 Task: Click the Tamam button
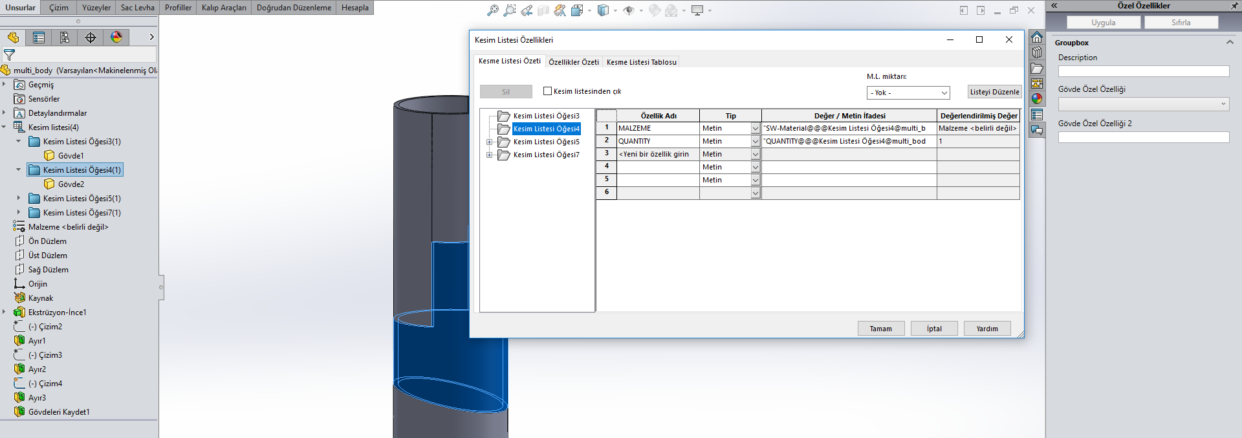coord(880,329)
